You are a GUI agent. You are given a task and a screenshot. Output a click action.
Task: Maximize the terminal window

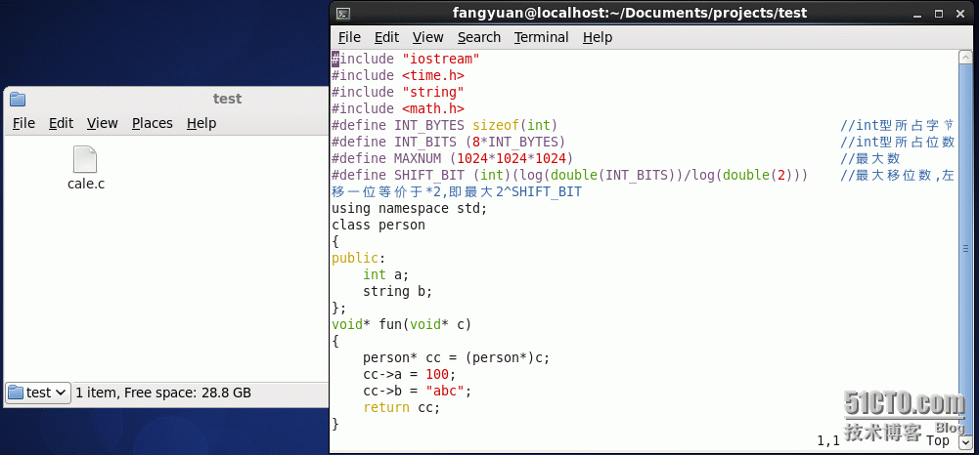coord(939,13)
